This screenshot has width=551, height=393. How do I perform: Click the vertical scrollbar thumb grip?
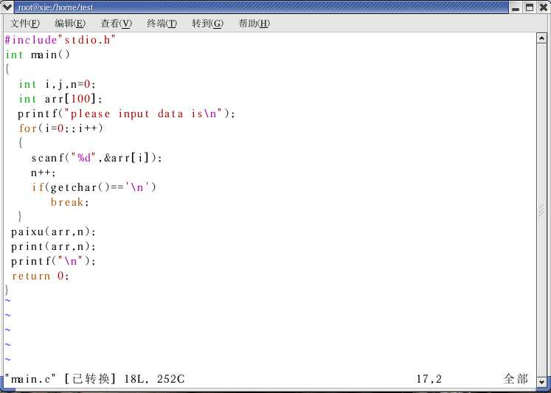[x=541, y=209]
